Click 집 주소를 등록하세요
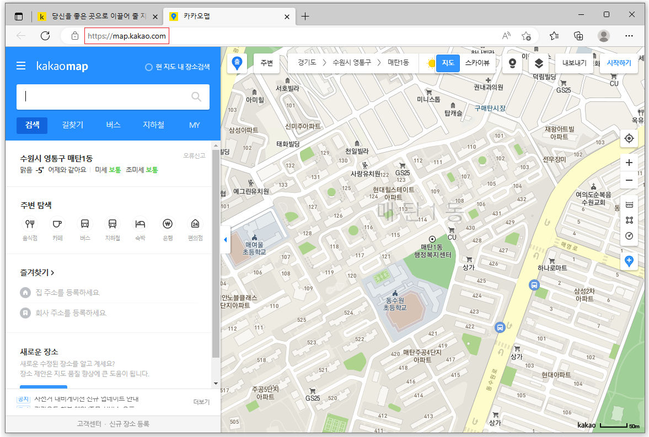 click(67, 293)
